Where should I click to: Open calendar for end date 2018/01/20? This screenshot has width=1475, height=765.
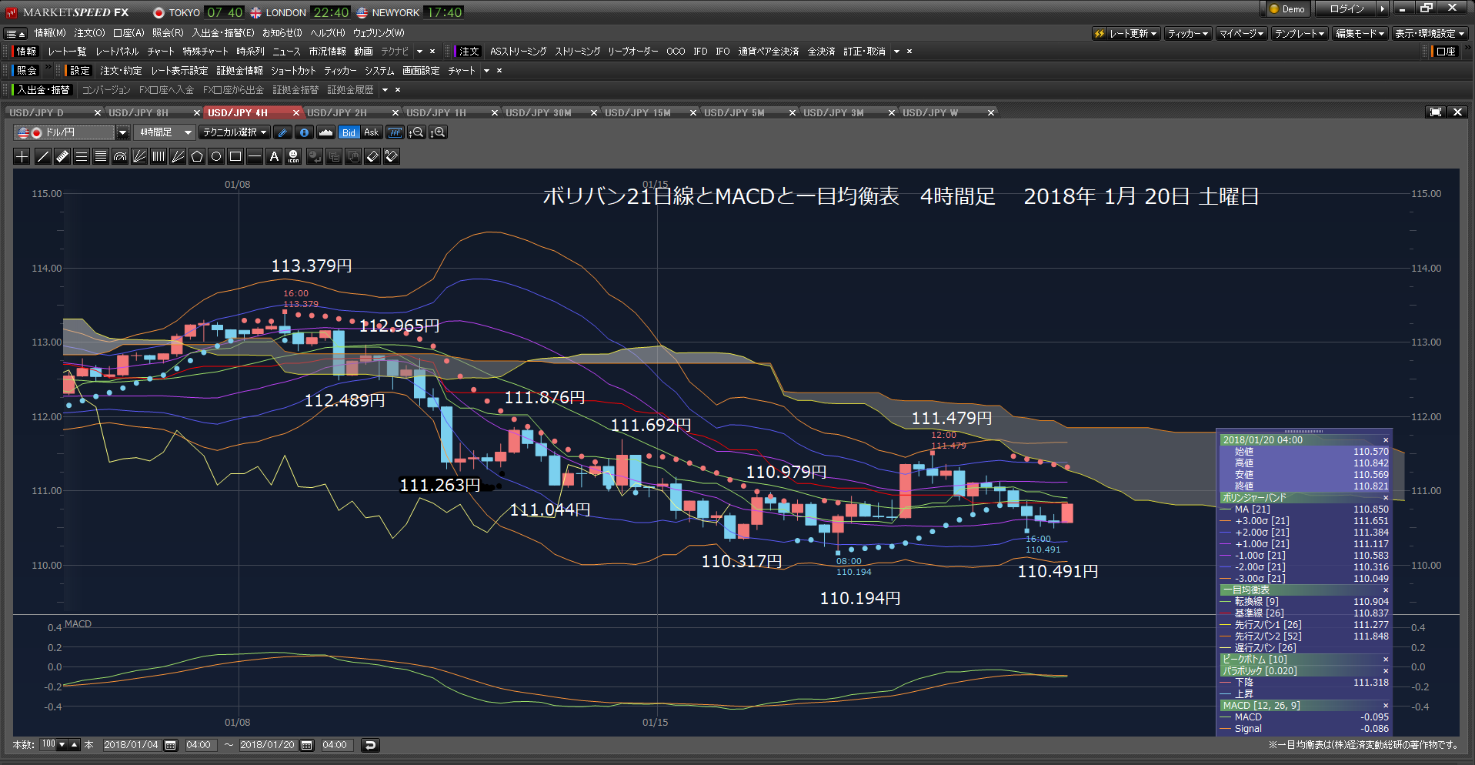click(x=307, y=745)
